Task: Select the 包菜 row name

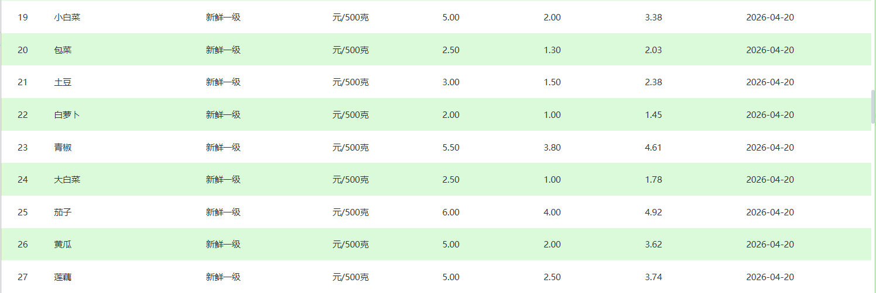Action: point(63,50)
